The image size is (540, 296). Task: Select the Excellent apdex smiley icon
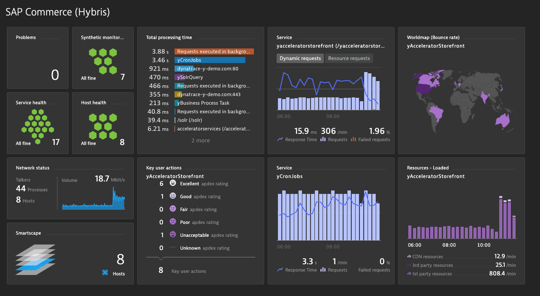[172, 183]
